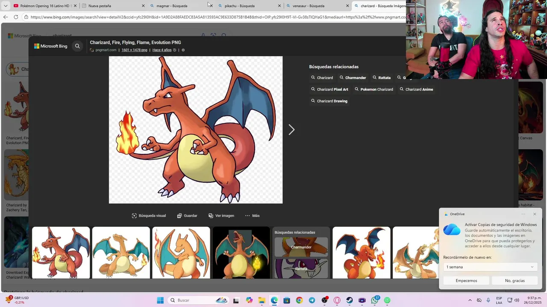Image resolution: width=547 pixels, height=307 pixels.
Task: Select related search Charmander chip
Action: [353, 78]
